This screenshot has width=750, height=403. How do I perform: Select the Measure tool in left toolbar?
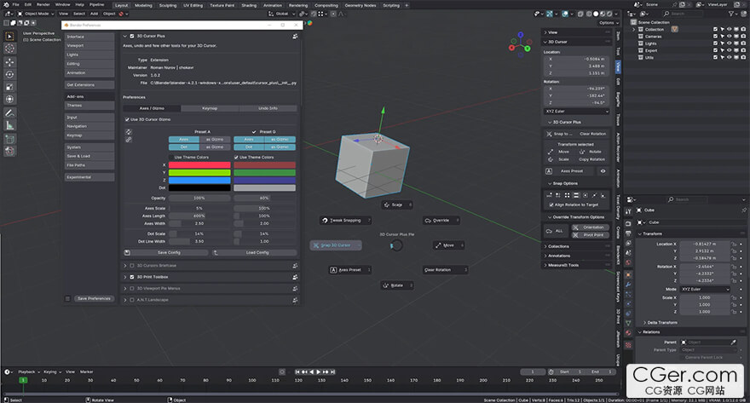[9, 126]
